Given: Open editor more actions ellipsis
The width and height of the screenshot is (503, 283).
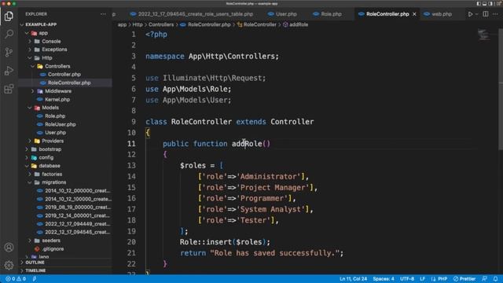Looking at the screenshot, I should [496, 14].
